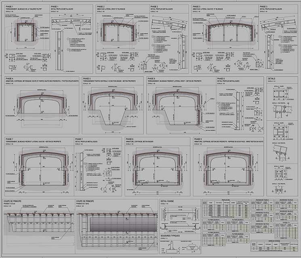The width and height of the screenshot is (301, 258).
Task: Select the Phase 1 vertical steel post detail
Action: tap(59, 51)
